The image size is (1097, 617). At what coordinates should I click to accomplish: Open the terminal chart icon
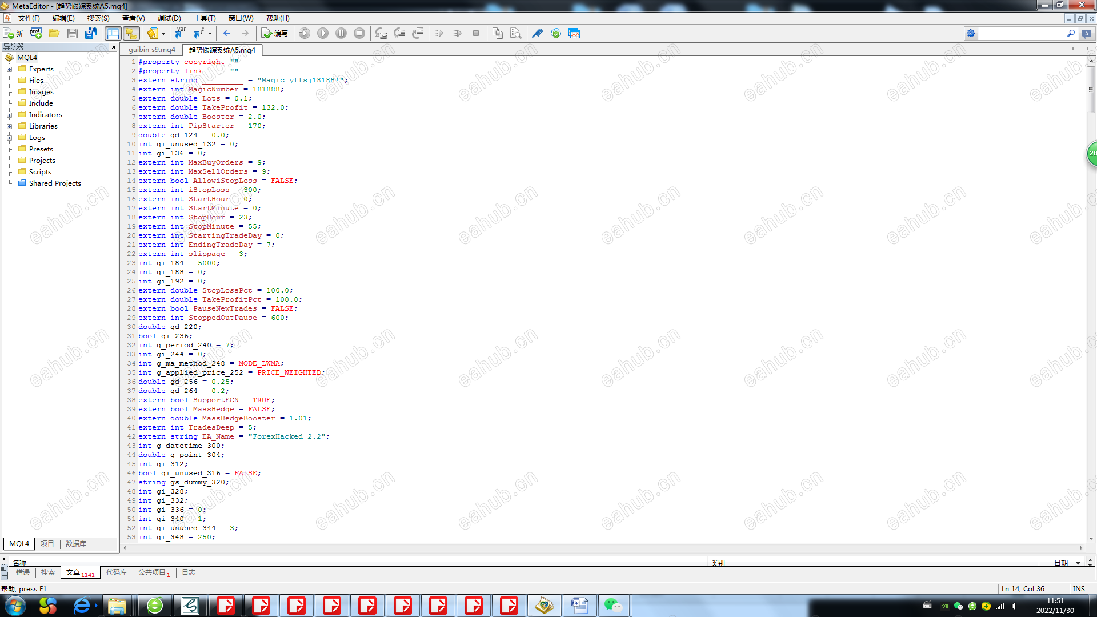[x=574, y=33]
